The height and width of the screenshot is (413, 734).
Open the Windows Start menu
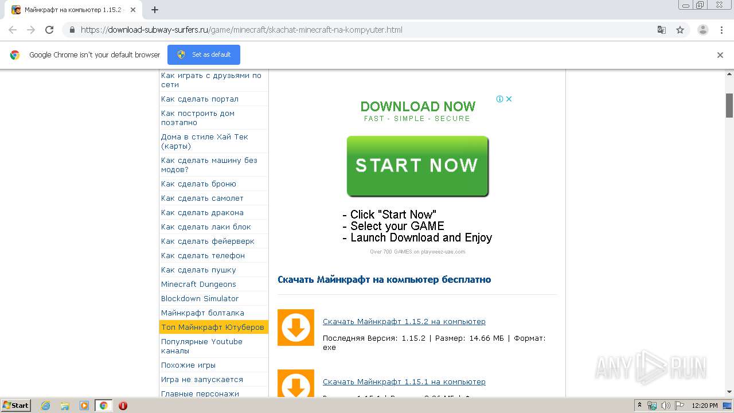click(16, 405)
